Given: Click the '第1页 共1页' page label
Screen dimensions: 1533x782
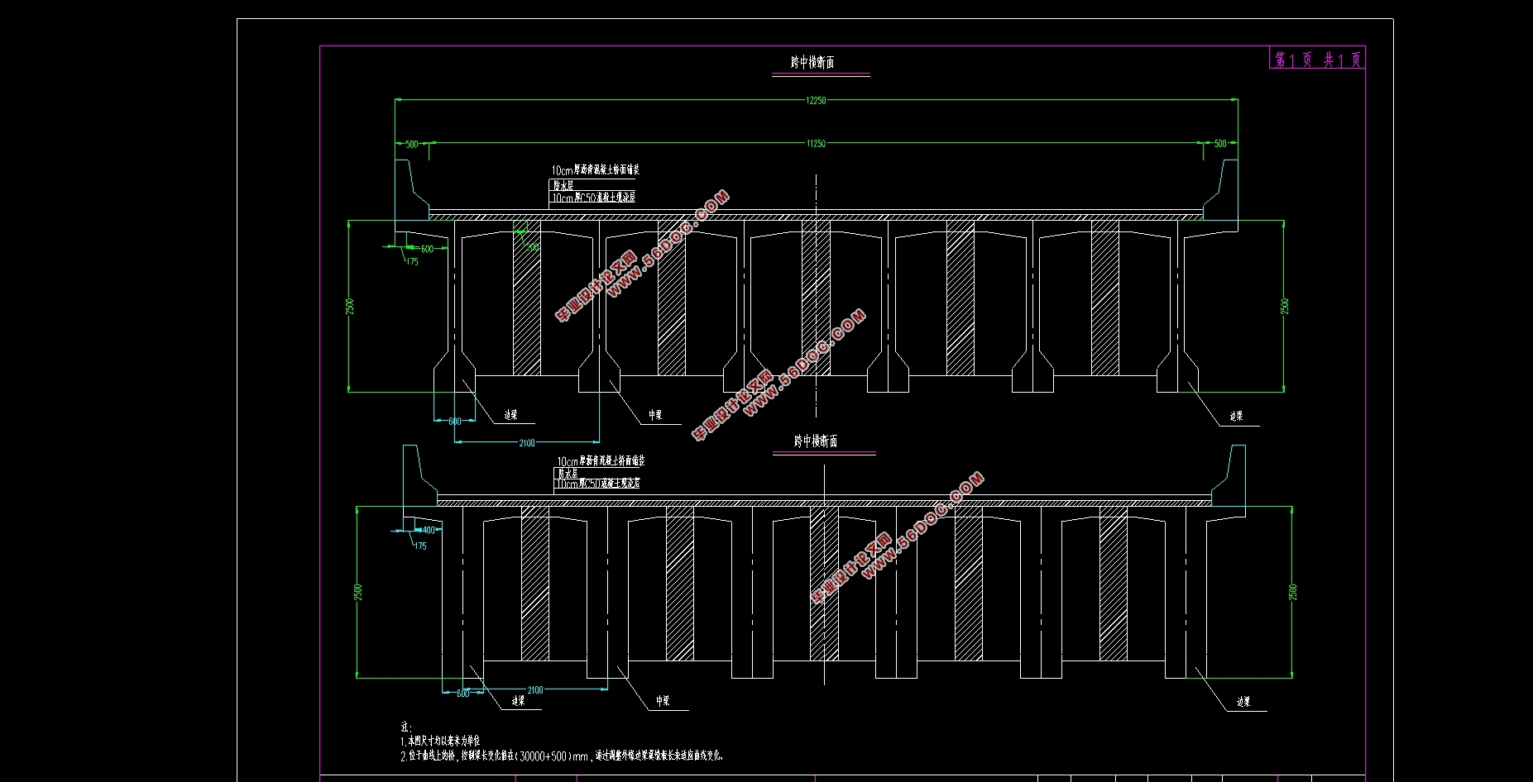Looking at the screenshot, I should click(1317, 59).
